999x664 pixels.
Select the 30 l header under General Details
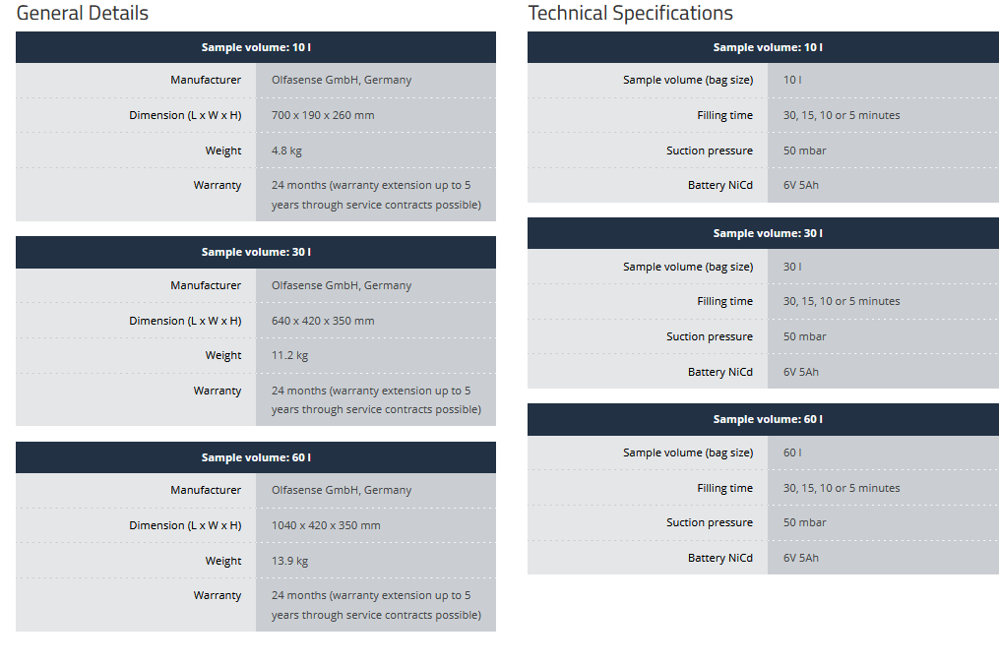click(256, 252)
